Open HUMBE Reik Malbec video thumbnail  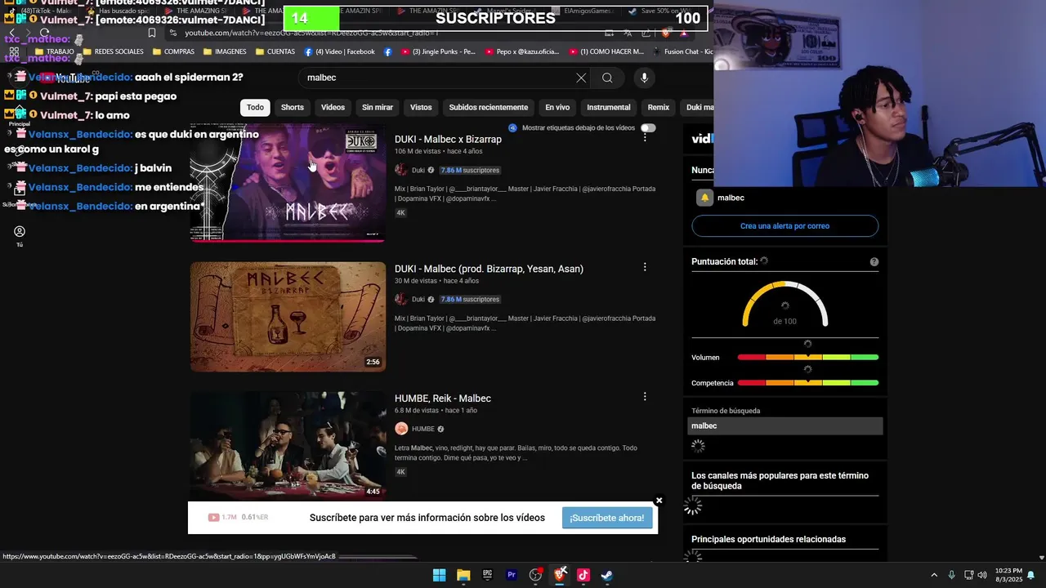point(288,446)
